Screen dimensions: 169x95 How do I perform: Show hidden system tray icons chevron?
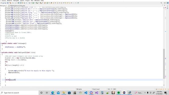pyautogui.click(x=145, y=93)
